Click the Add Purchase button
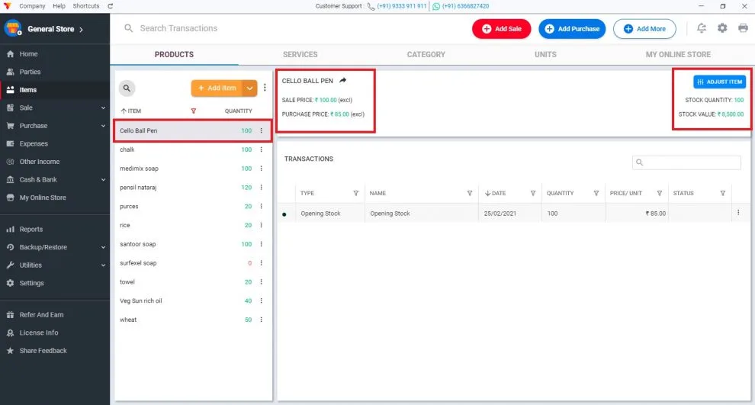Screen dimensions: 755x405 click(572, 29)
